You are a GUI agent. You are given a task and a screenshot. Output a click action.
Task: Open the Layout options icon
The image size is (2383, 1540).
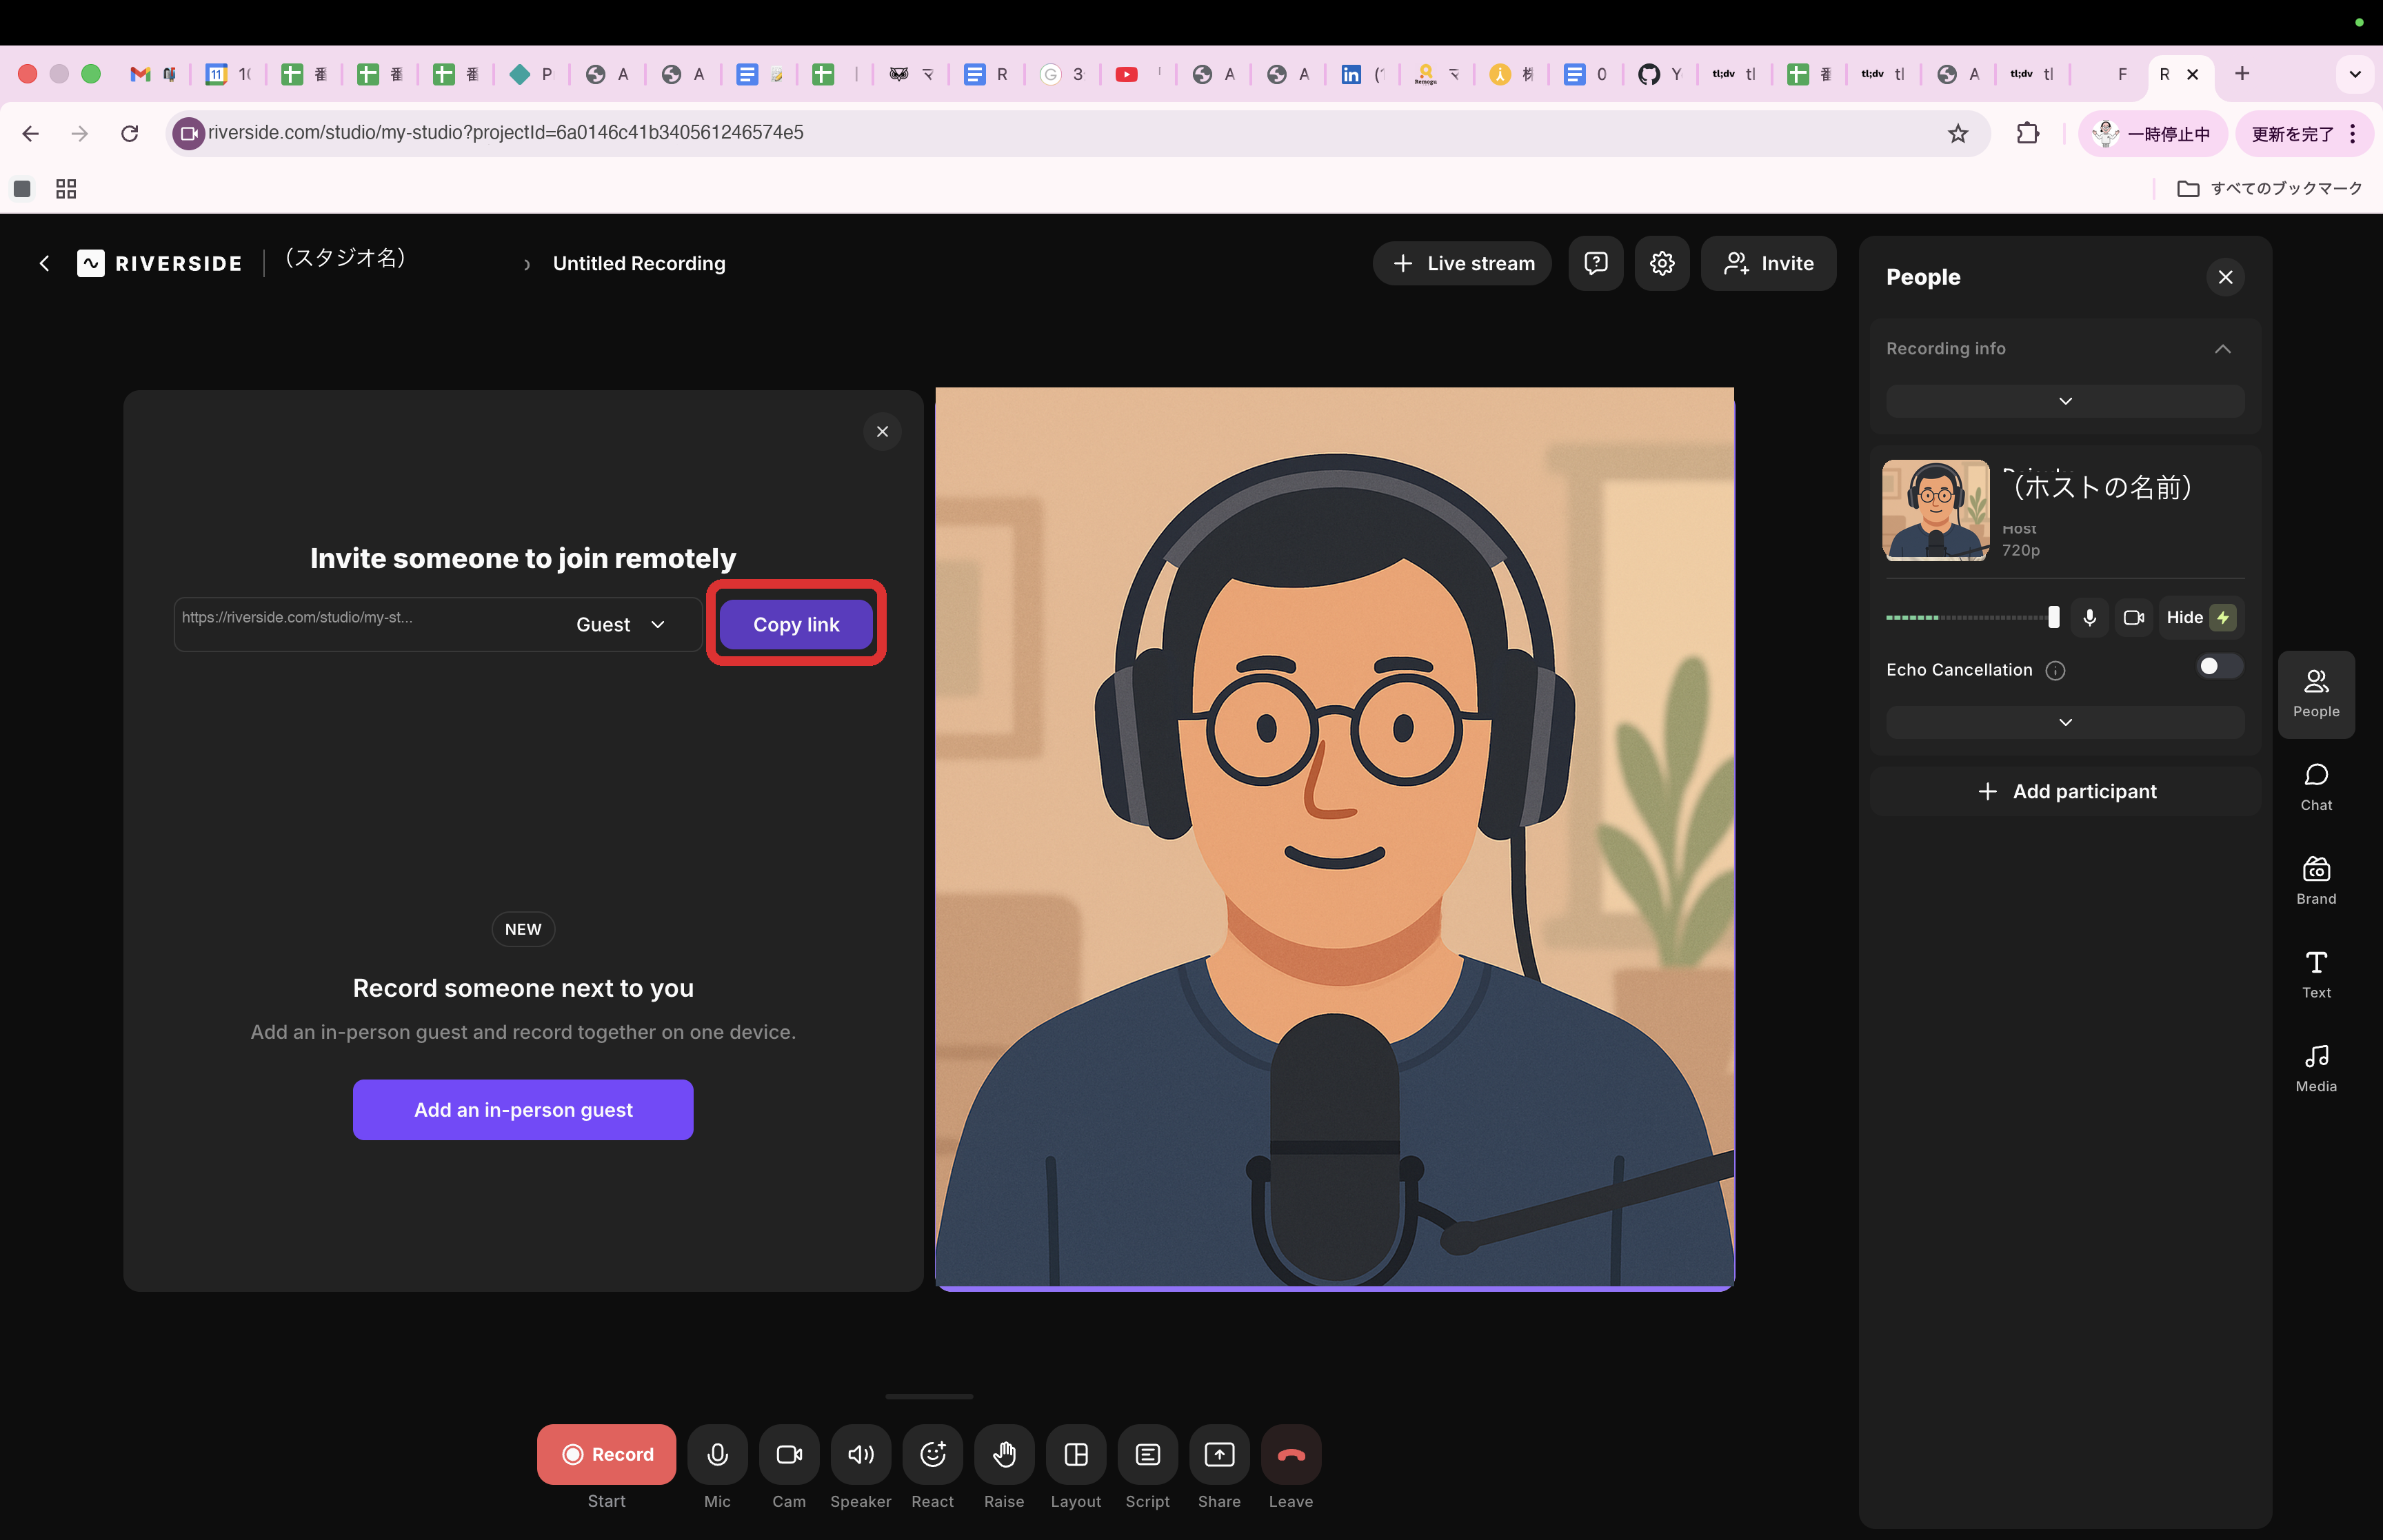(1075, 1454)
